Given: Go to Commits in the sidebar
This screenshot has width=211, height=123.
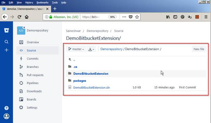Looking at the screenshot, I should pos(33,59).
